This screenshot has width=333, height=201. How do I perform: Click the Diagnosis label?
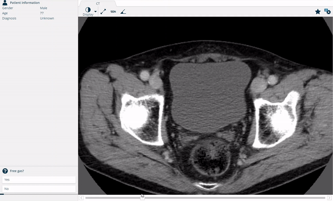click(x=9, y=18)
